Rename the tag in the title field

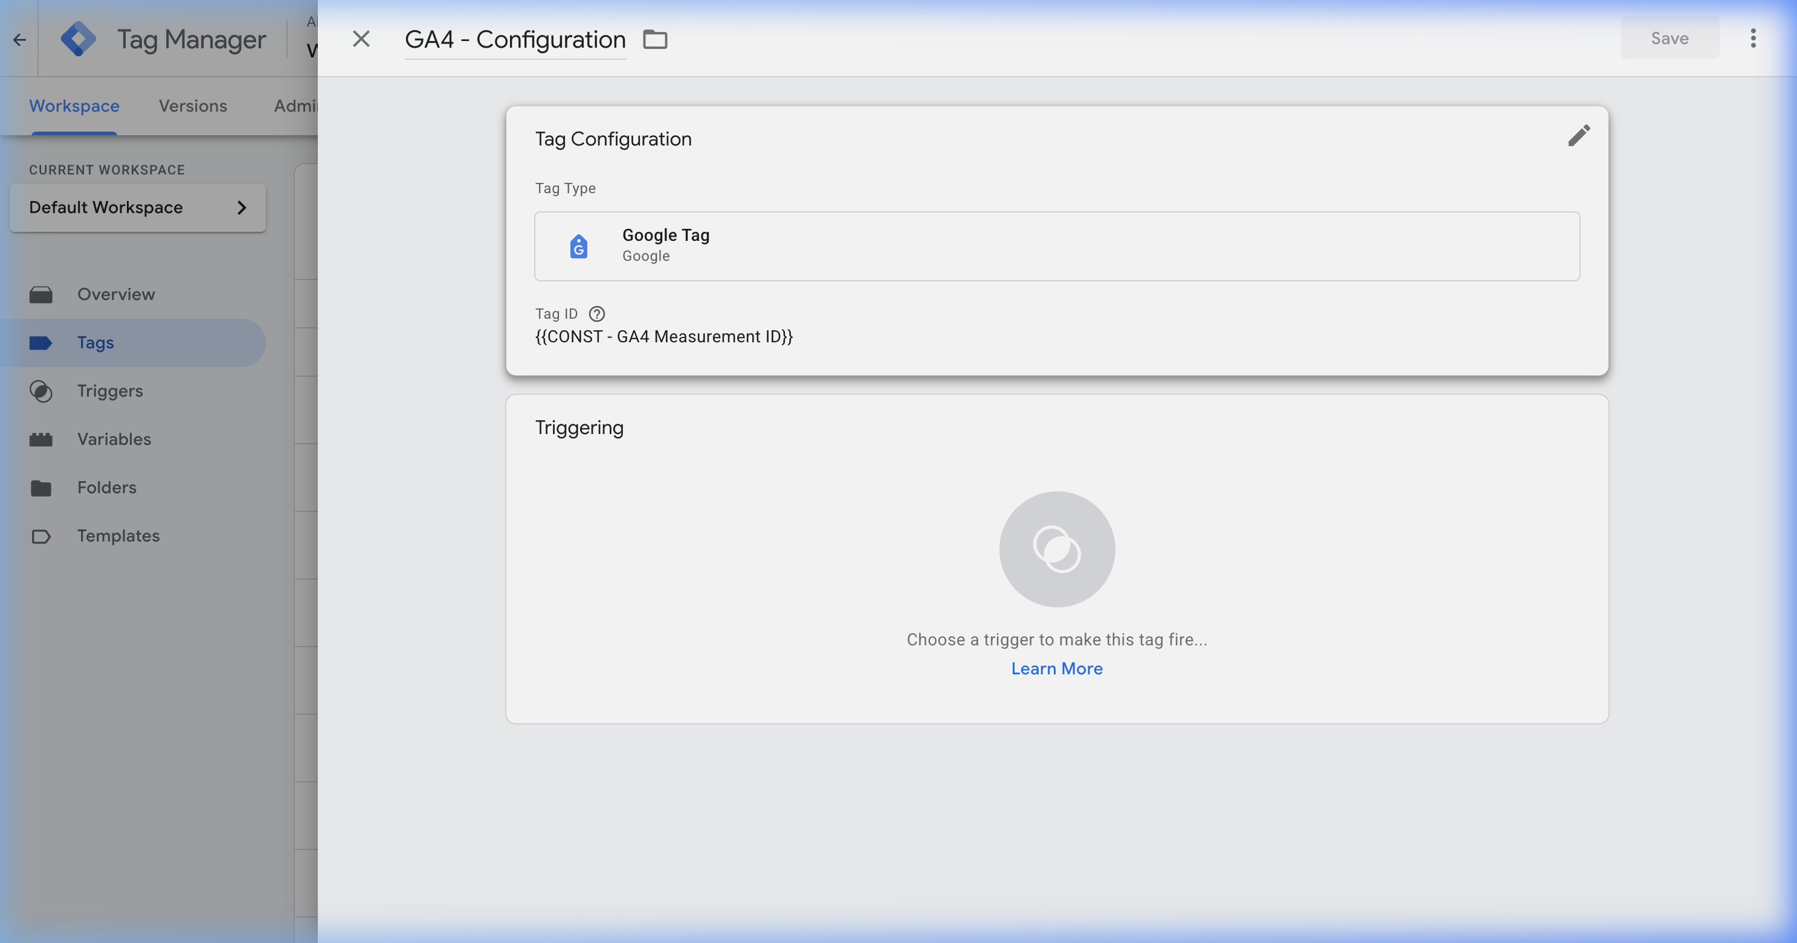514,39
